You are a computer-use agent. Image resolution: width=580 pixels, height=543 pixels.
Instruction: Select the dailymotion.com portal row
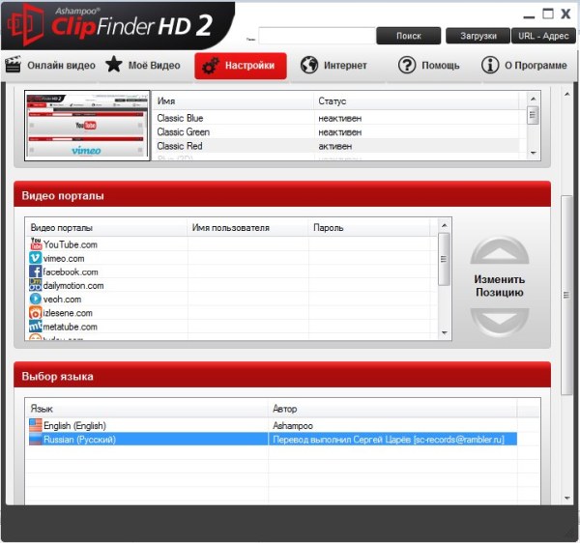pyautogui.click(x=231, y=285)
